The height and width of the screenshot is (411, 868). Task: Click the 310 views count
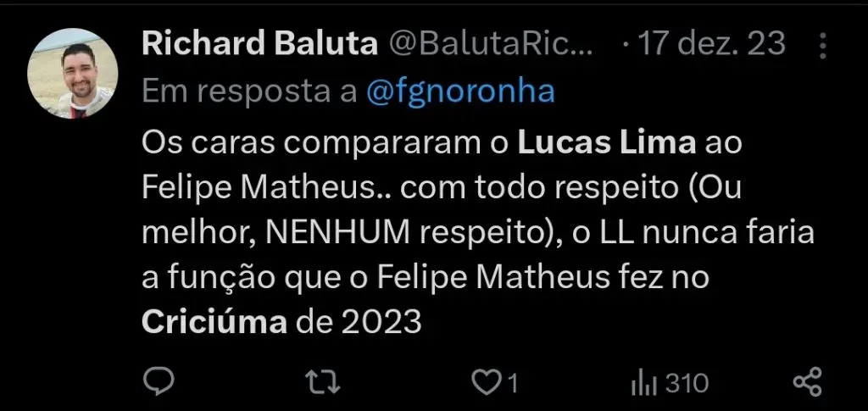click(687, 383)
